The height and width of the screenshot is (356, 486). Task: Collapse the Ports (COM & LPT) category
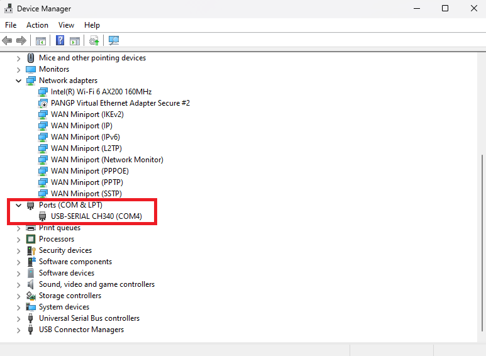point(19,205)
